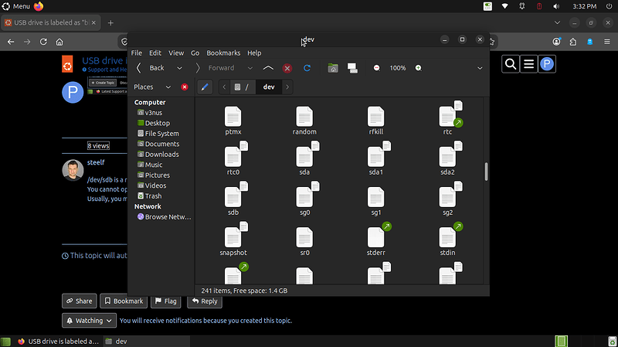Open the File menu
618x347 pixels.
pos(137,53)
